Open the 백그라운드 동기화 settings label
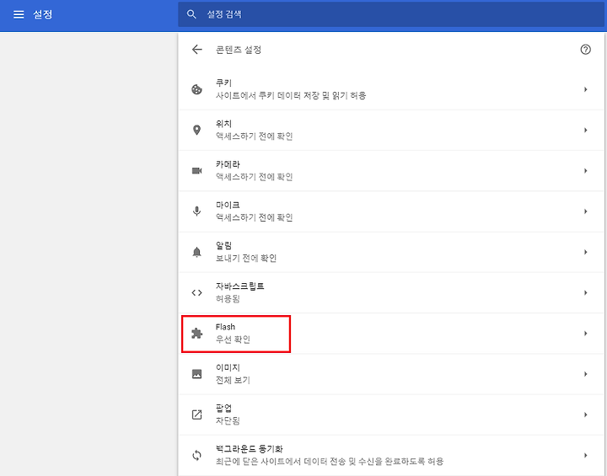The height and width of the screenshot is (476, 607). click(x=250, y=448)
